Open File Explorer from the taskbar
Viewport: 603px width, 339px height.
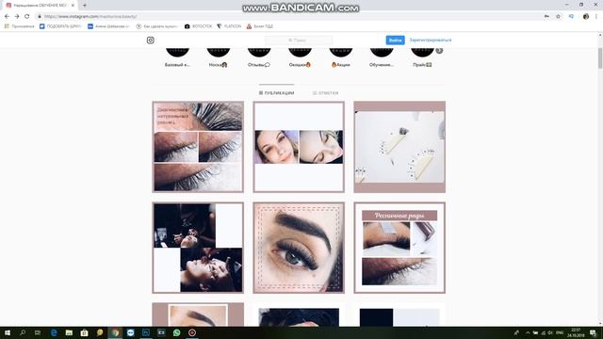click(x=69, y=332)
